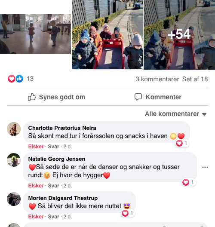Open the three-dot menu beside Natalie's comment
Screen dimensions: 215x227
[205, 167]
